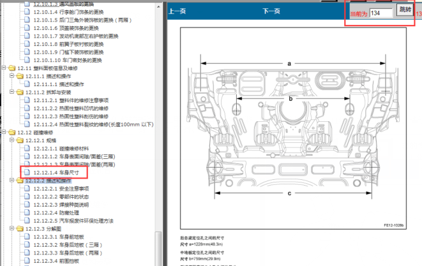Click the 当前为 label
This screenshot has height=266, width=422.
[359, 14]
